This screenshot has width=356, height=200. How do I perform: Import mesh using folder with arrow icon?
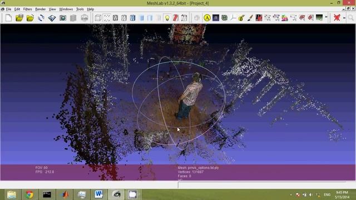(30, 18)
